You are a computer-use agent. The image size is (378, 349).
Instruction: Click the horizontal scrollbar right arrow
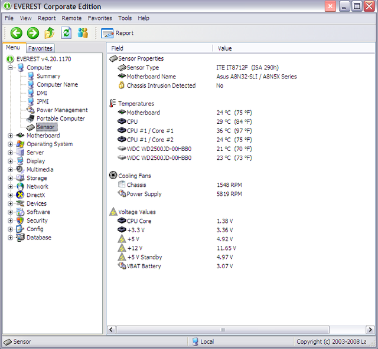pos(370,330)
